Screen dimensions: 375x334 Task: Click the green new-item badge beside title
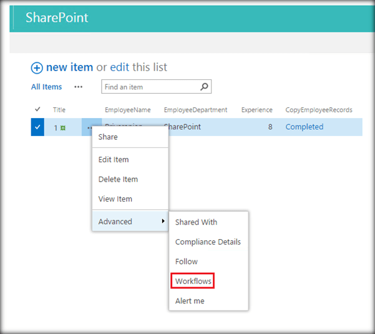pos(62,127)
